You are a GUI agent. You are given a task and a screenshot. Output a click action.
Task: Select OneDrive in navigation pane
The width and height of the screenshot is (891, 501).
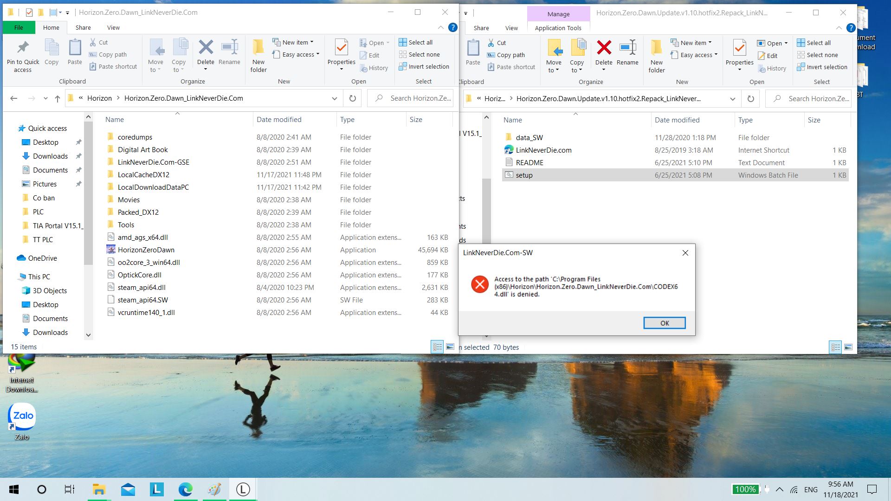click(42, 258)
